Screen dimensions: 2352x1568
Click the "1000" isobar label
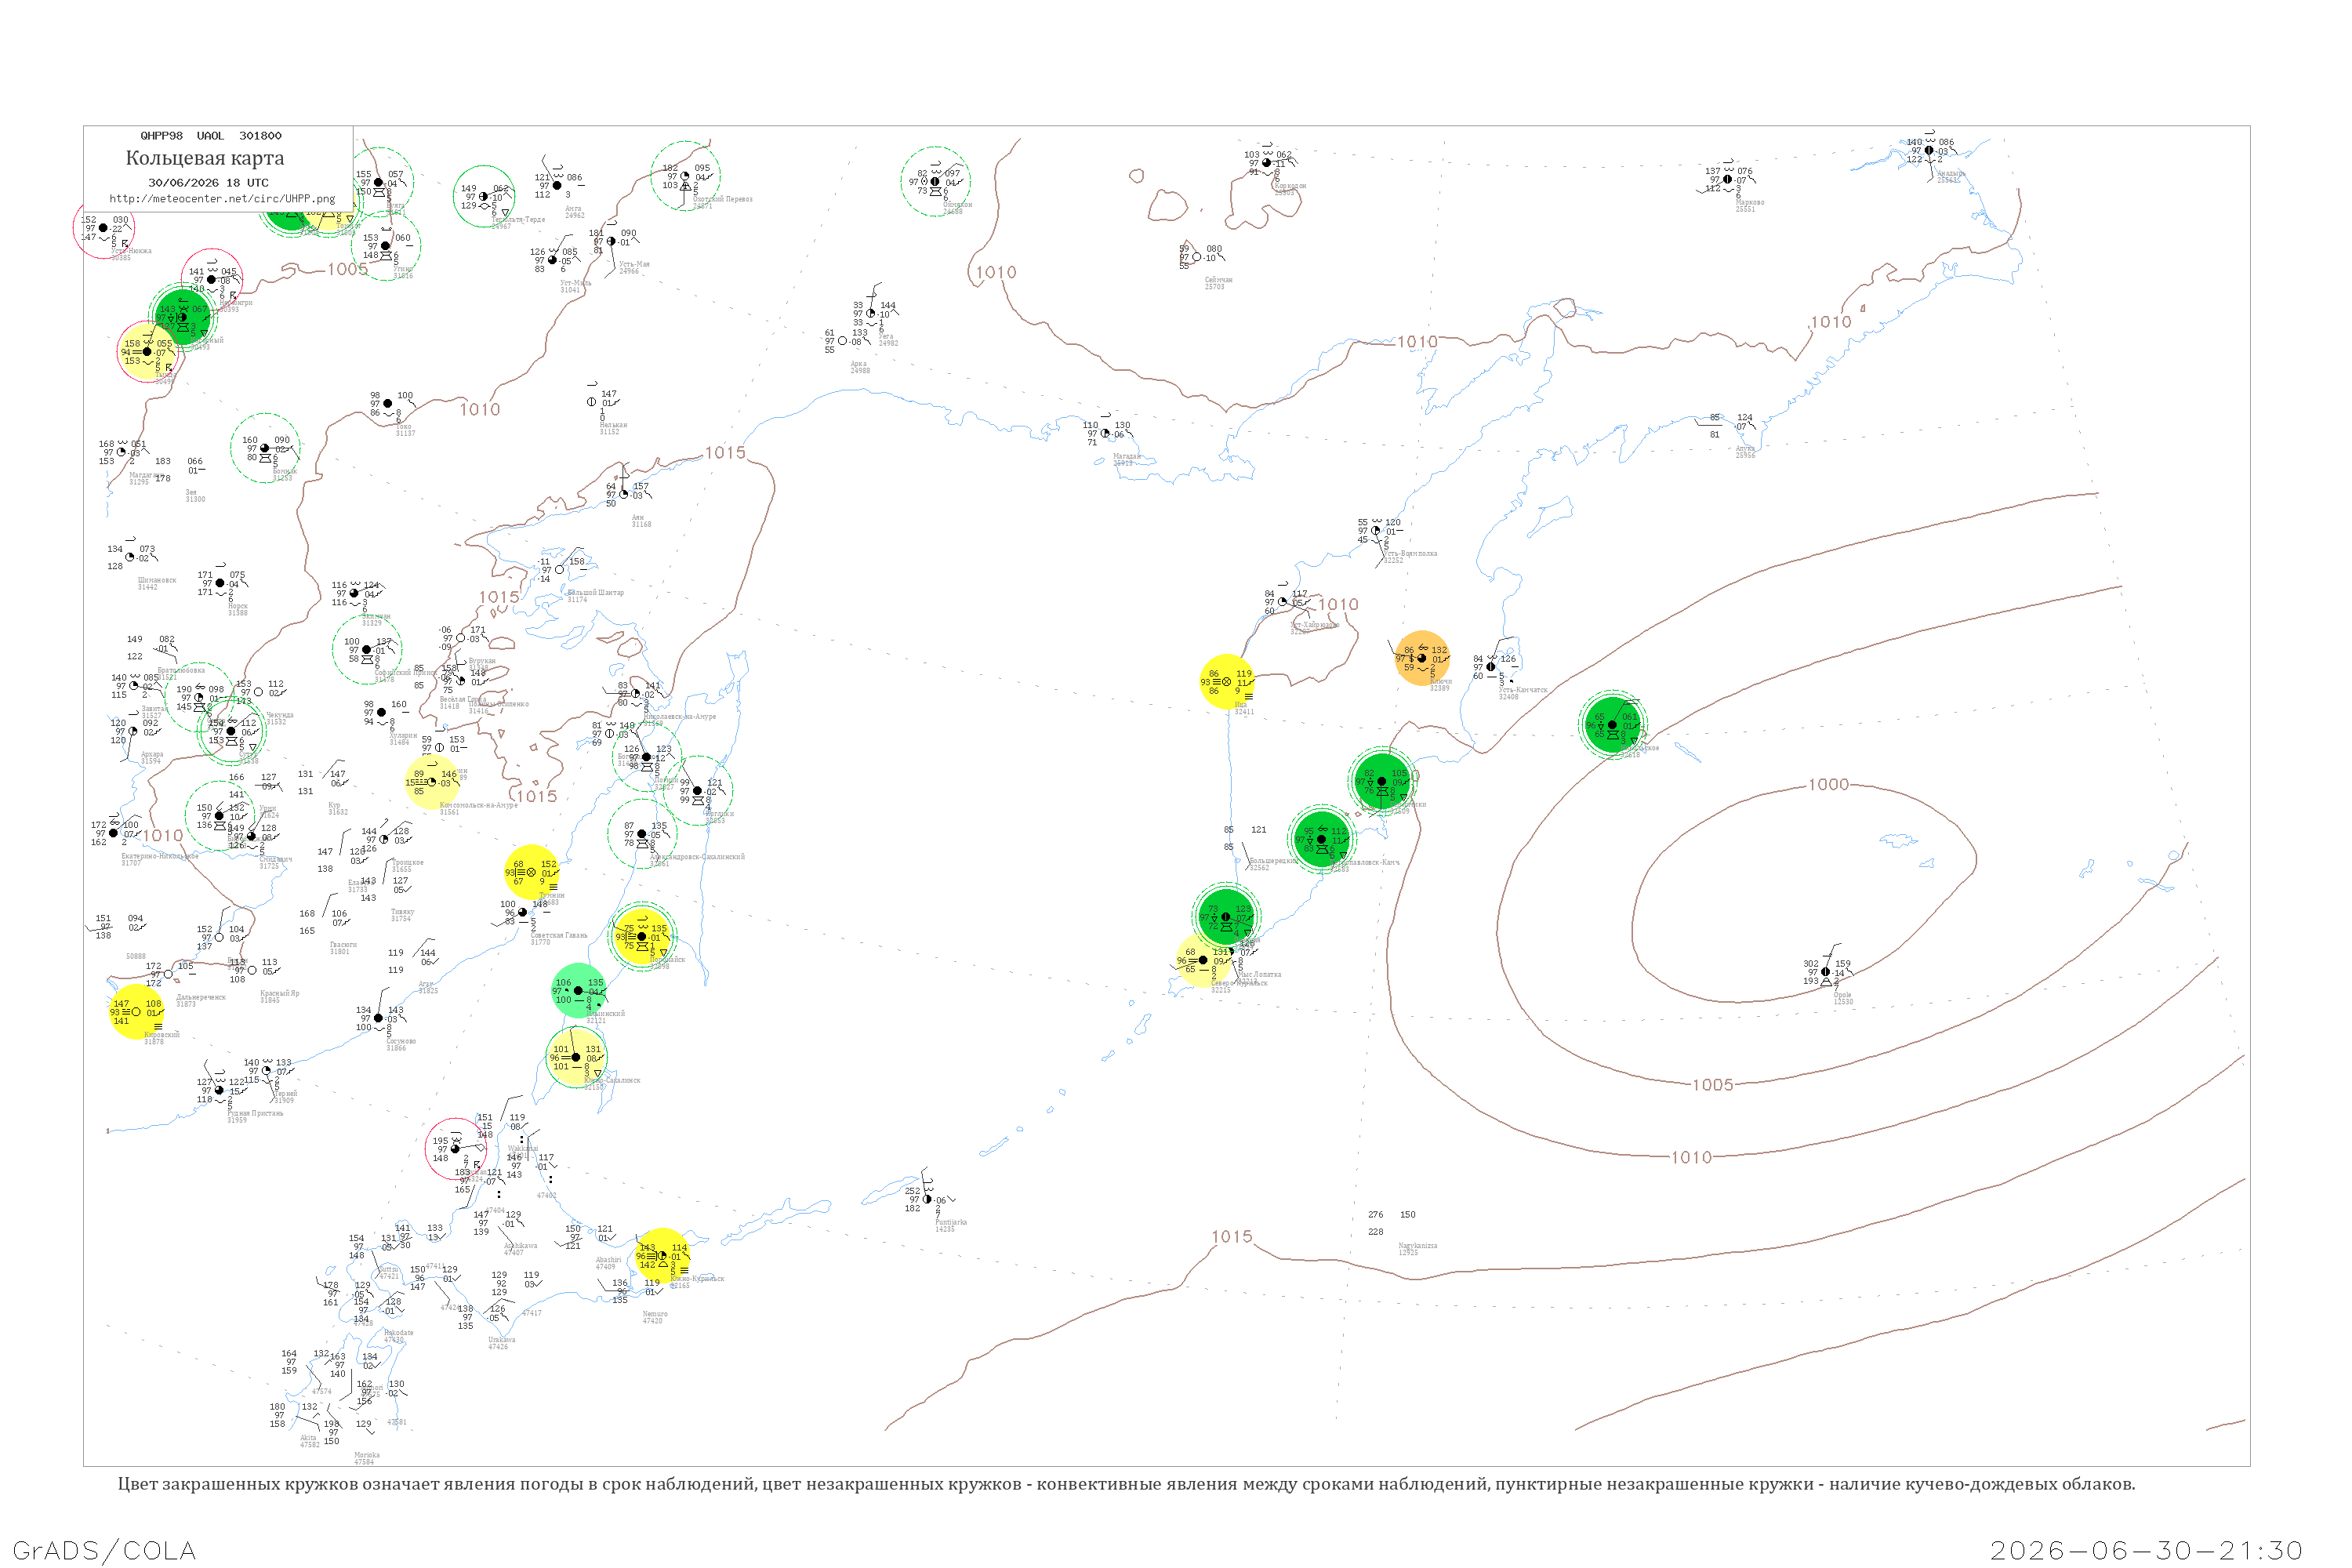click(x=1828, y=785)
